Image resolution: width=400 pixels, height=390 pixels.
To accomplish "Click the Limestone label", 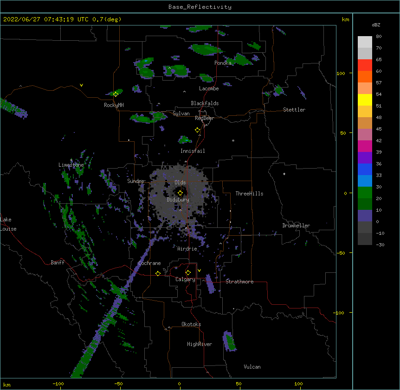I will pos(71,165).
